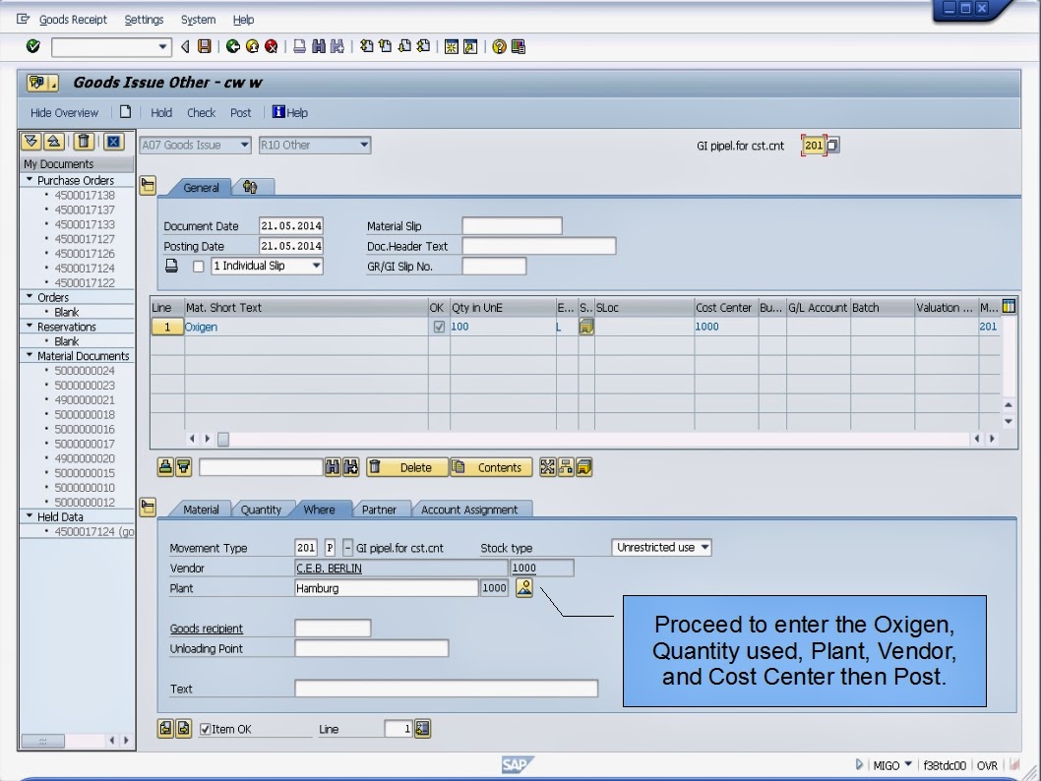Click Hide Overview to collapse the sidebar

coord(63,112)
